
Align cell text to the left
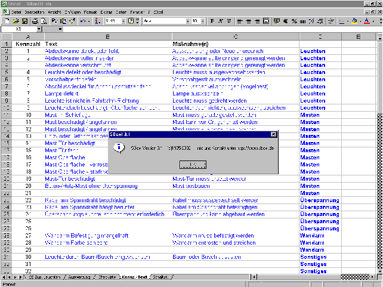point(240,21)
